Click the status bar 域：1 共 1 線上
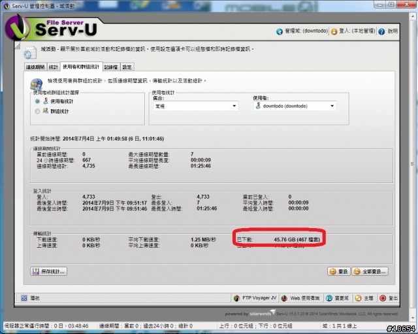The image size is (418, 334). 340,326
